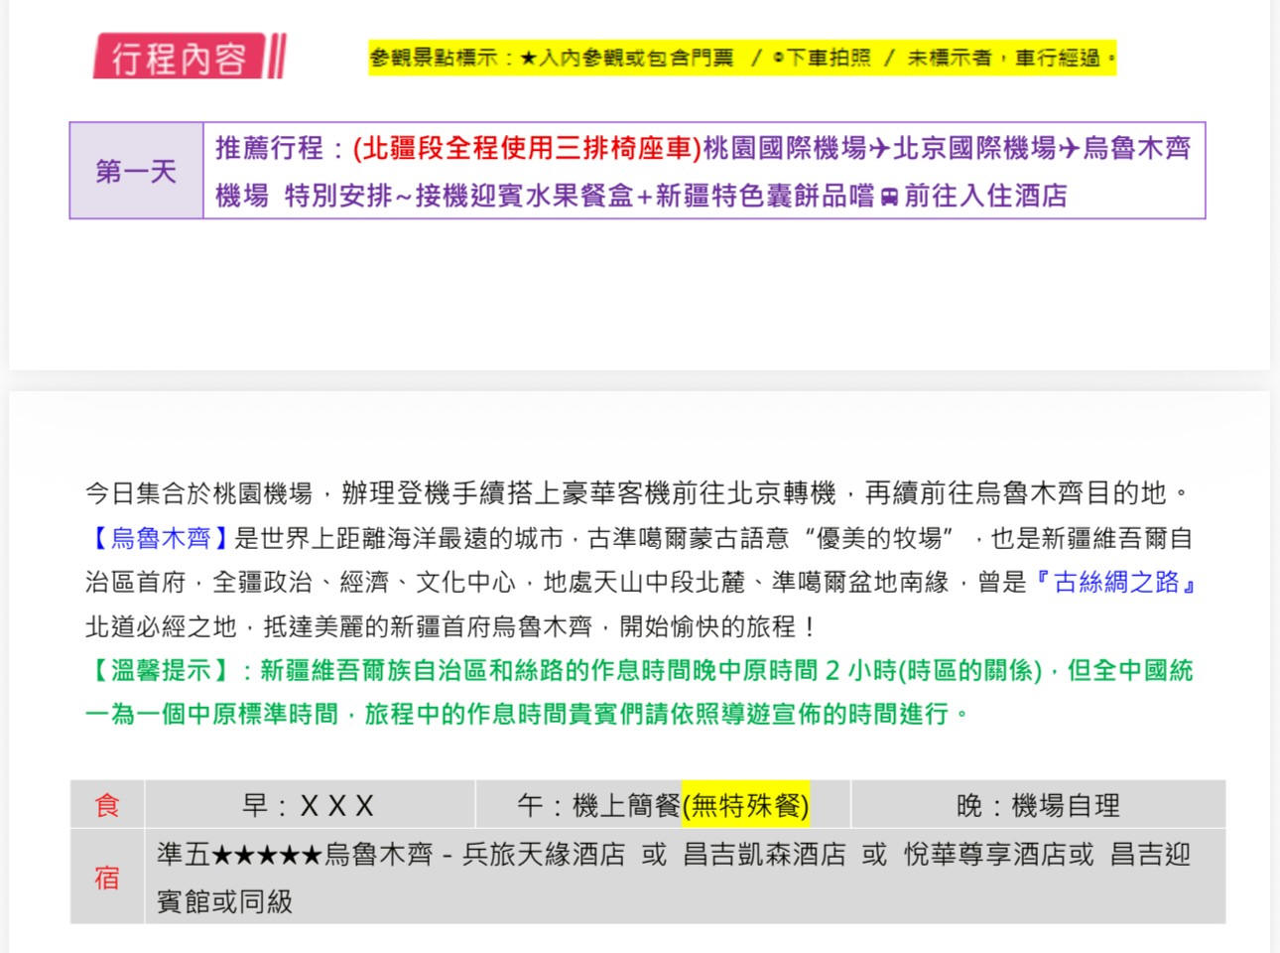Click the red 北疆段全程使用三排椅座車 text
Screen dimensions: 1280x953
pyautogui.click(x=527, y=149)
